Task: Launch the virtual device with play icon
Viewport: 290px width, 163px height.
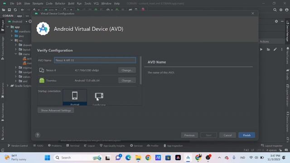Action: click(x=261, y=49)
